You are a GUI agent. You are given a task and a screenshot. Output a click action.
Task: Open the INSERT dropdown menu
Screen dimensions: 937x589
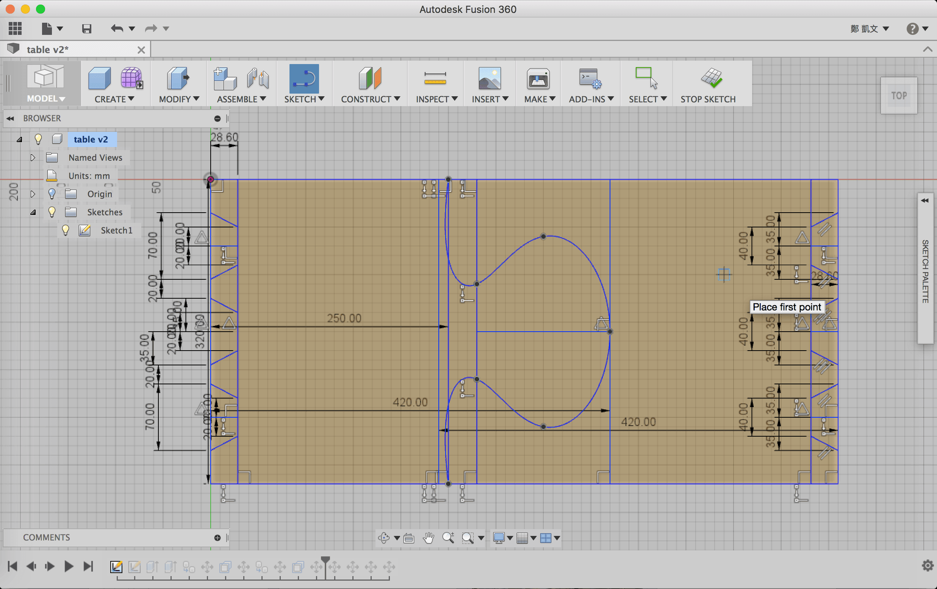490,99
